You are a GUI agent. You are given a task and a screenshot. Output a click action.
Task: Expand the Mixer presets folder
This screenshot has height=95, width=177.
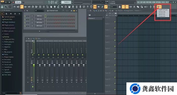(x=9, y=31)
